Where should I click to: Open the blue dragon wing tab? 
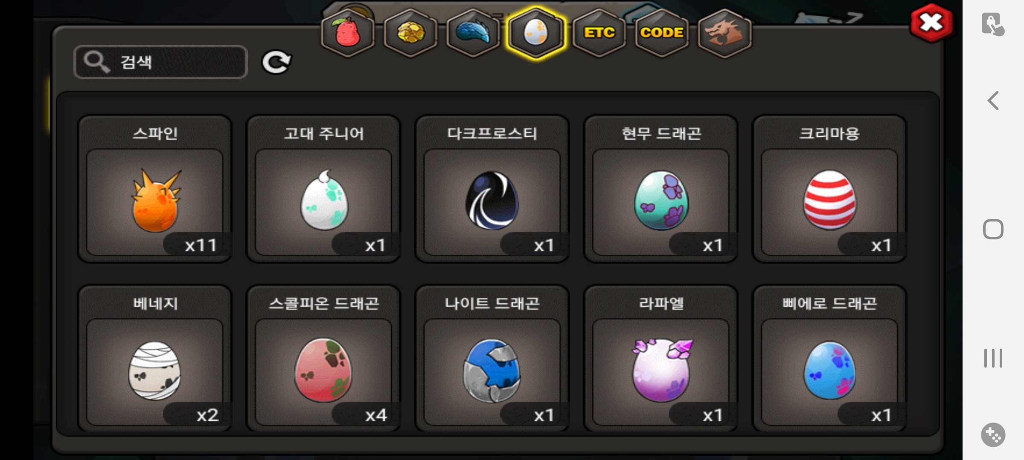point(473,33)
